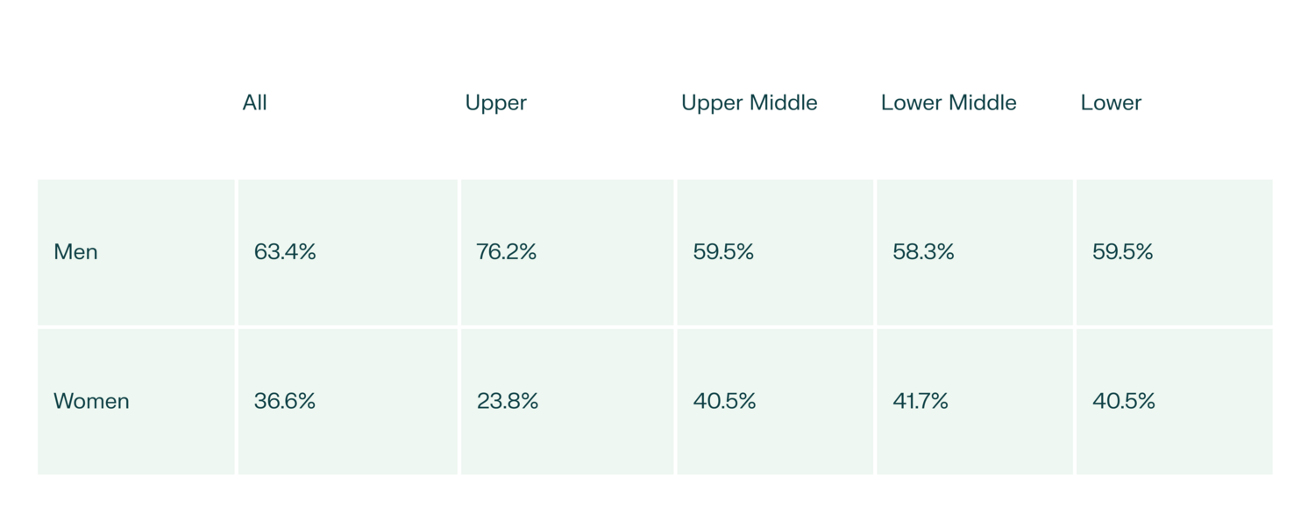Click the 41.7% Women Lower Middle cell

(x=920, y=401)
